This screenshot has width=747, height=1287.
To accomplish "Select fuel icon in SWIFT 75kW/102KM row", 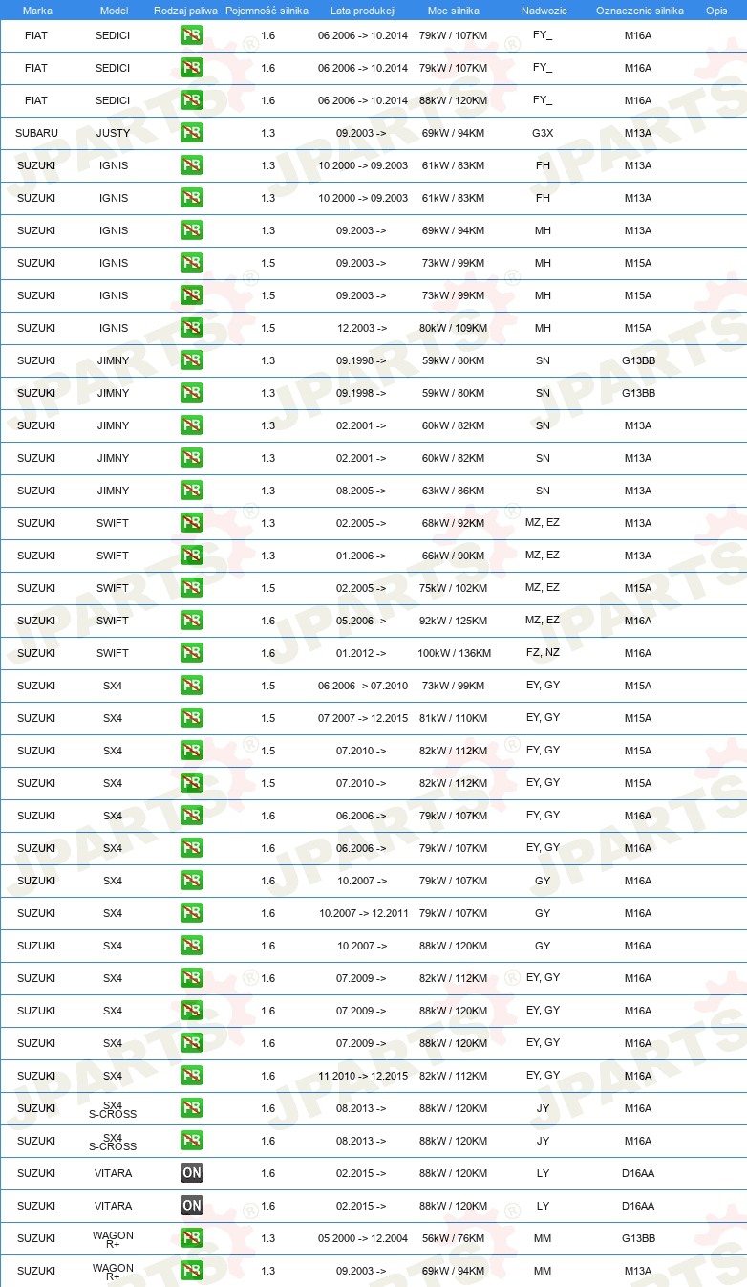I will 192,588.
